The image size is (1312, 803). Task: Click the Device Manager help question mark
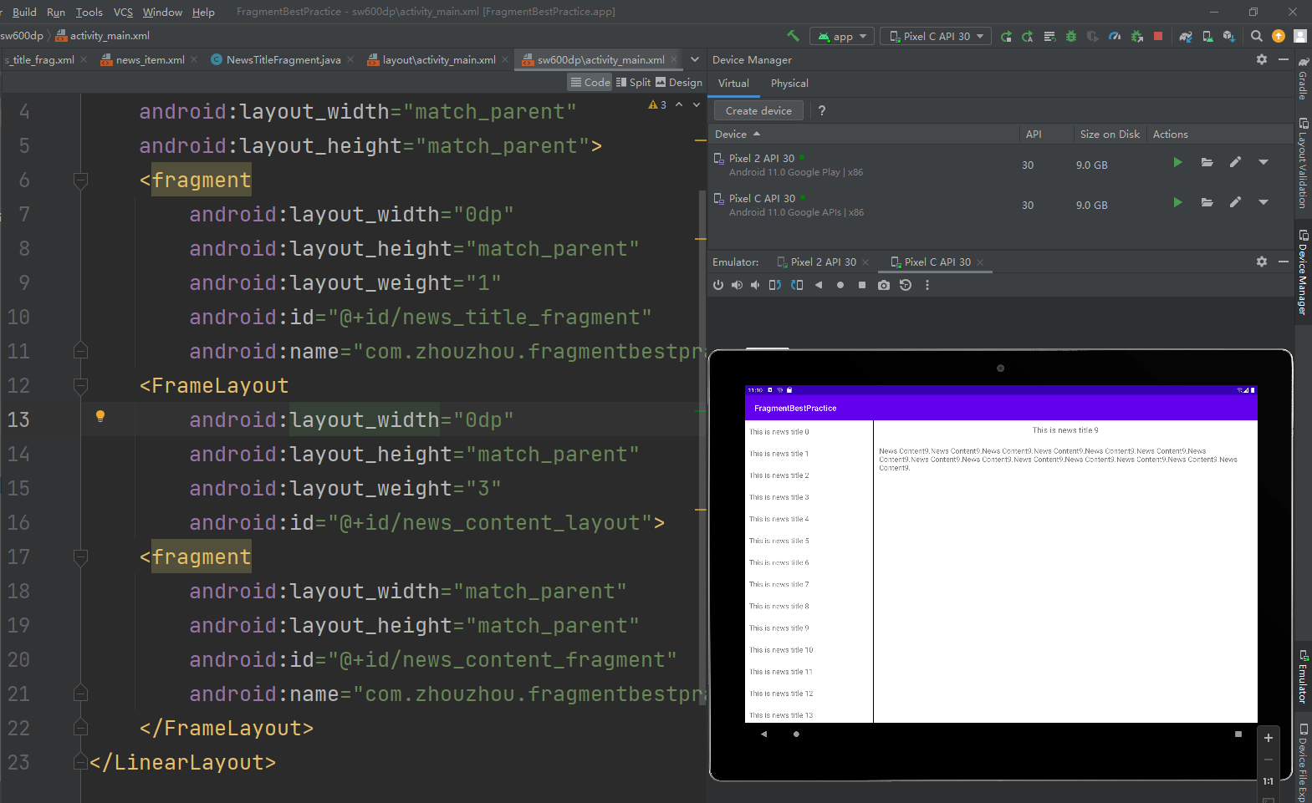pyautogui.click(x=822, y=110)
